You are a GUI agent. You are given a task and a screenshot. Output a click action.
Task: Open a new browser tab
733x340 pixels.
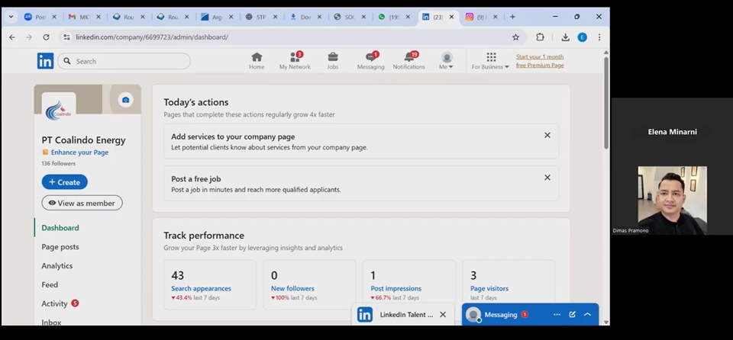click(x=512, y=17)
